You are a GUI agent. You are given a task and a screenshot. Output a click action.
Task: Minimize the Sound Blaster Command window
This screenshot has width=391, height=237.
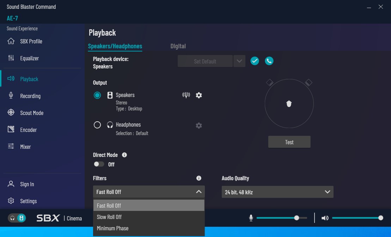[x=369, y=7]
